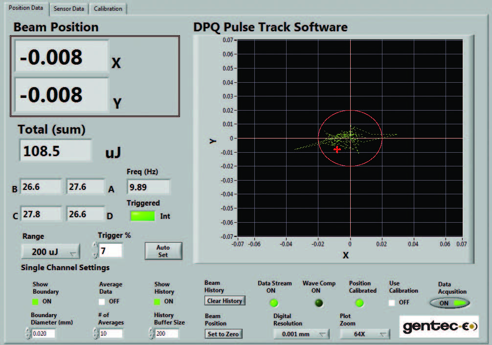Screen dimensions: 492x345
Task: Switch off the Data Acquisition toggle
Action: [x=450, y=303]
